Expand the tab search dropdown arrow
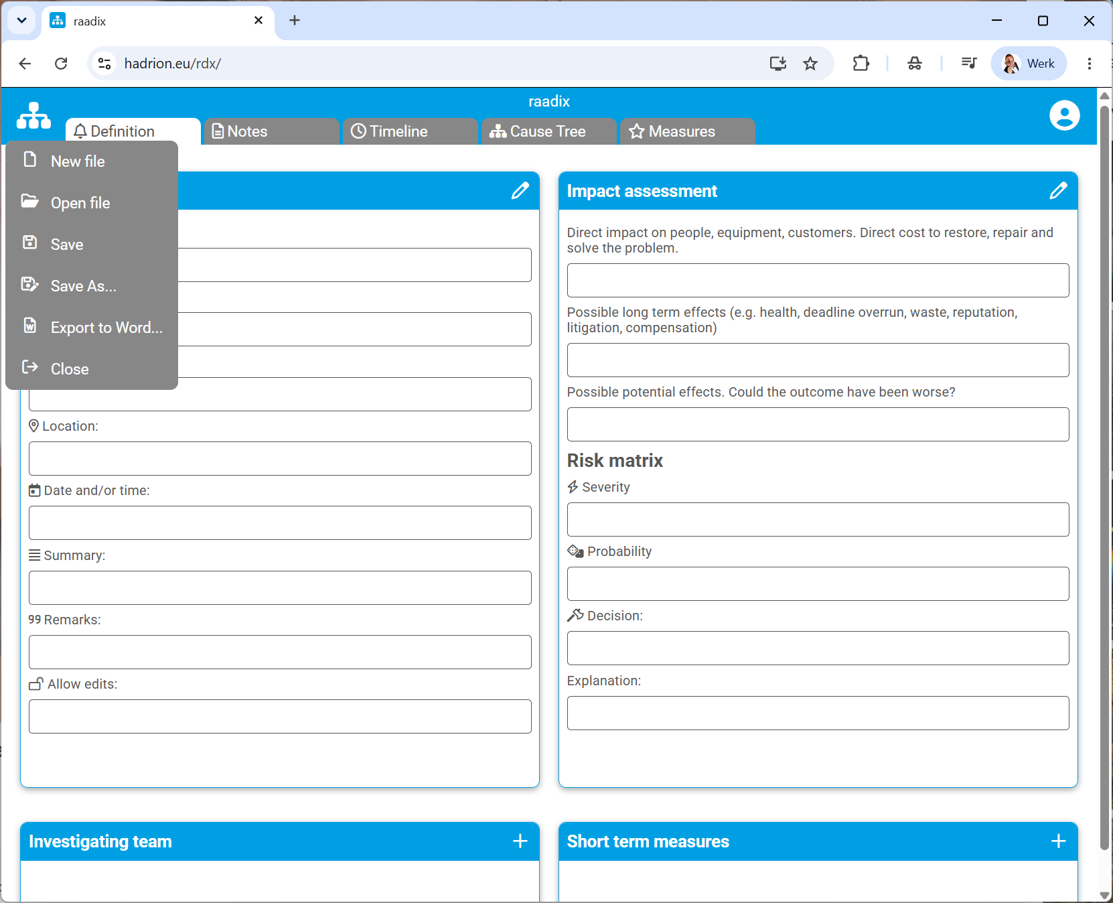Screen dimensions: 1113x903 pos(21,21)
